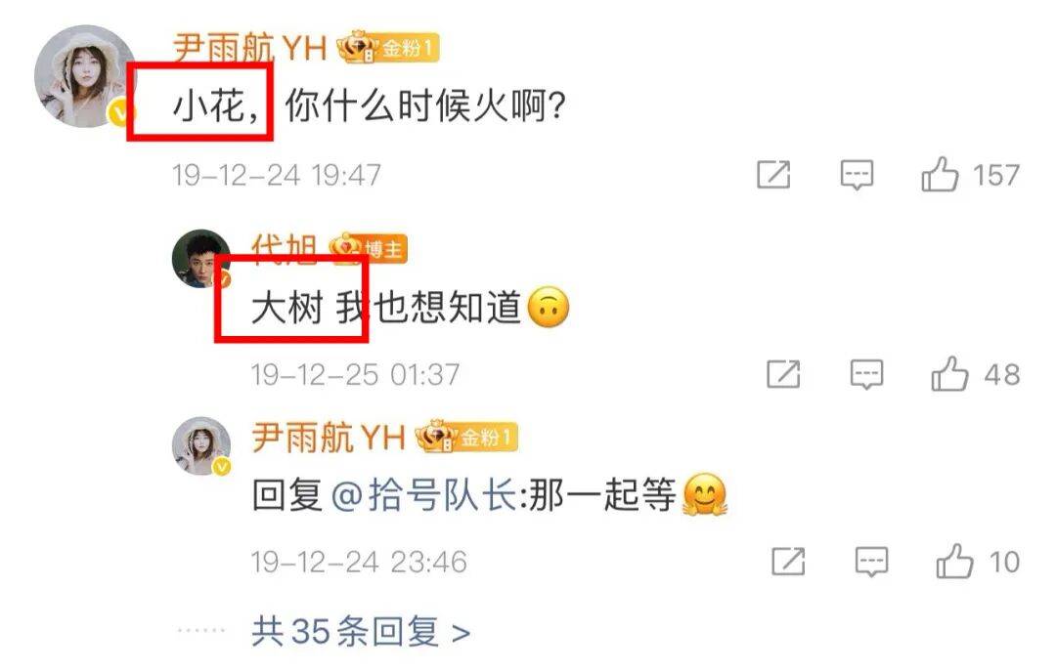Tap repost icon on 代旭's reply

[x=783, y=374]
